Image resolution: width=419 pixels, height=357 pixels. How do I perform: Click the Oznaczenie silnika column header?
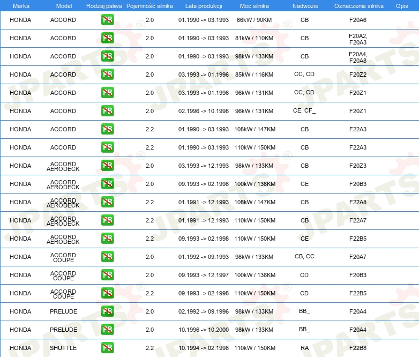click(x=359, y=6)
